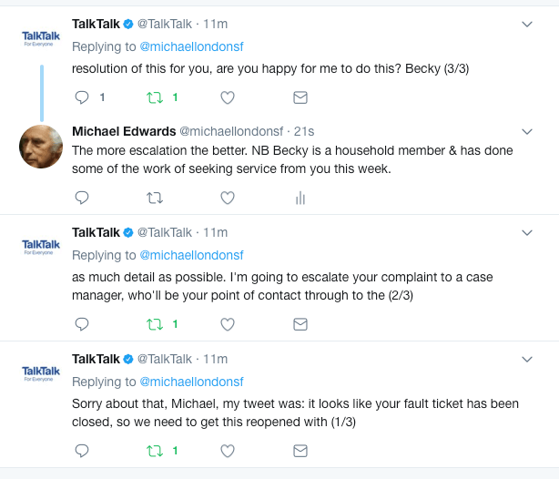Open @michaellondonsf link in the (1/3) reply
The width and height of the screenshot is (559, 479).
click(x=190, y=382)
